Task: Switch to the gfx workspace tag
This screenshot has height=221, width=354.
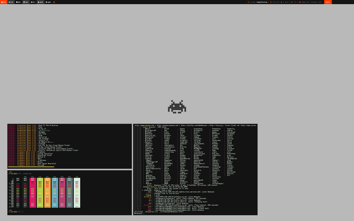Action: point(18,2)
